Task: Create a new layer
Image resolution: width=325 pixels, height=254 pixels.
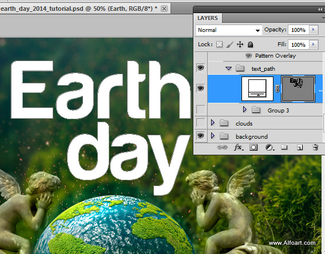Action: click(300, 147)
